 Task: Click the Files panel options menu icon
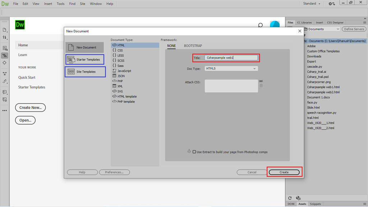tap(364, 23)
